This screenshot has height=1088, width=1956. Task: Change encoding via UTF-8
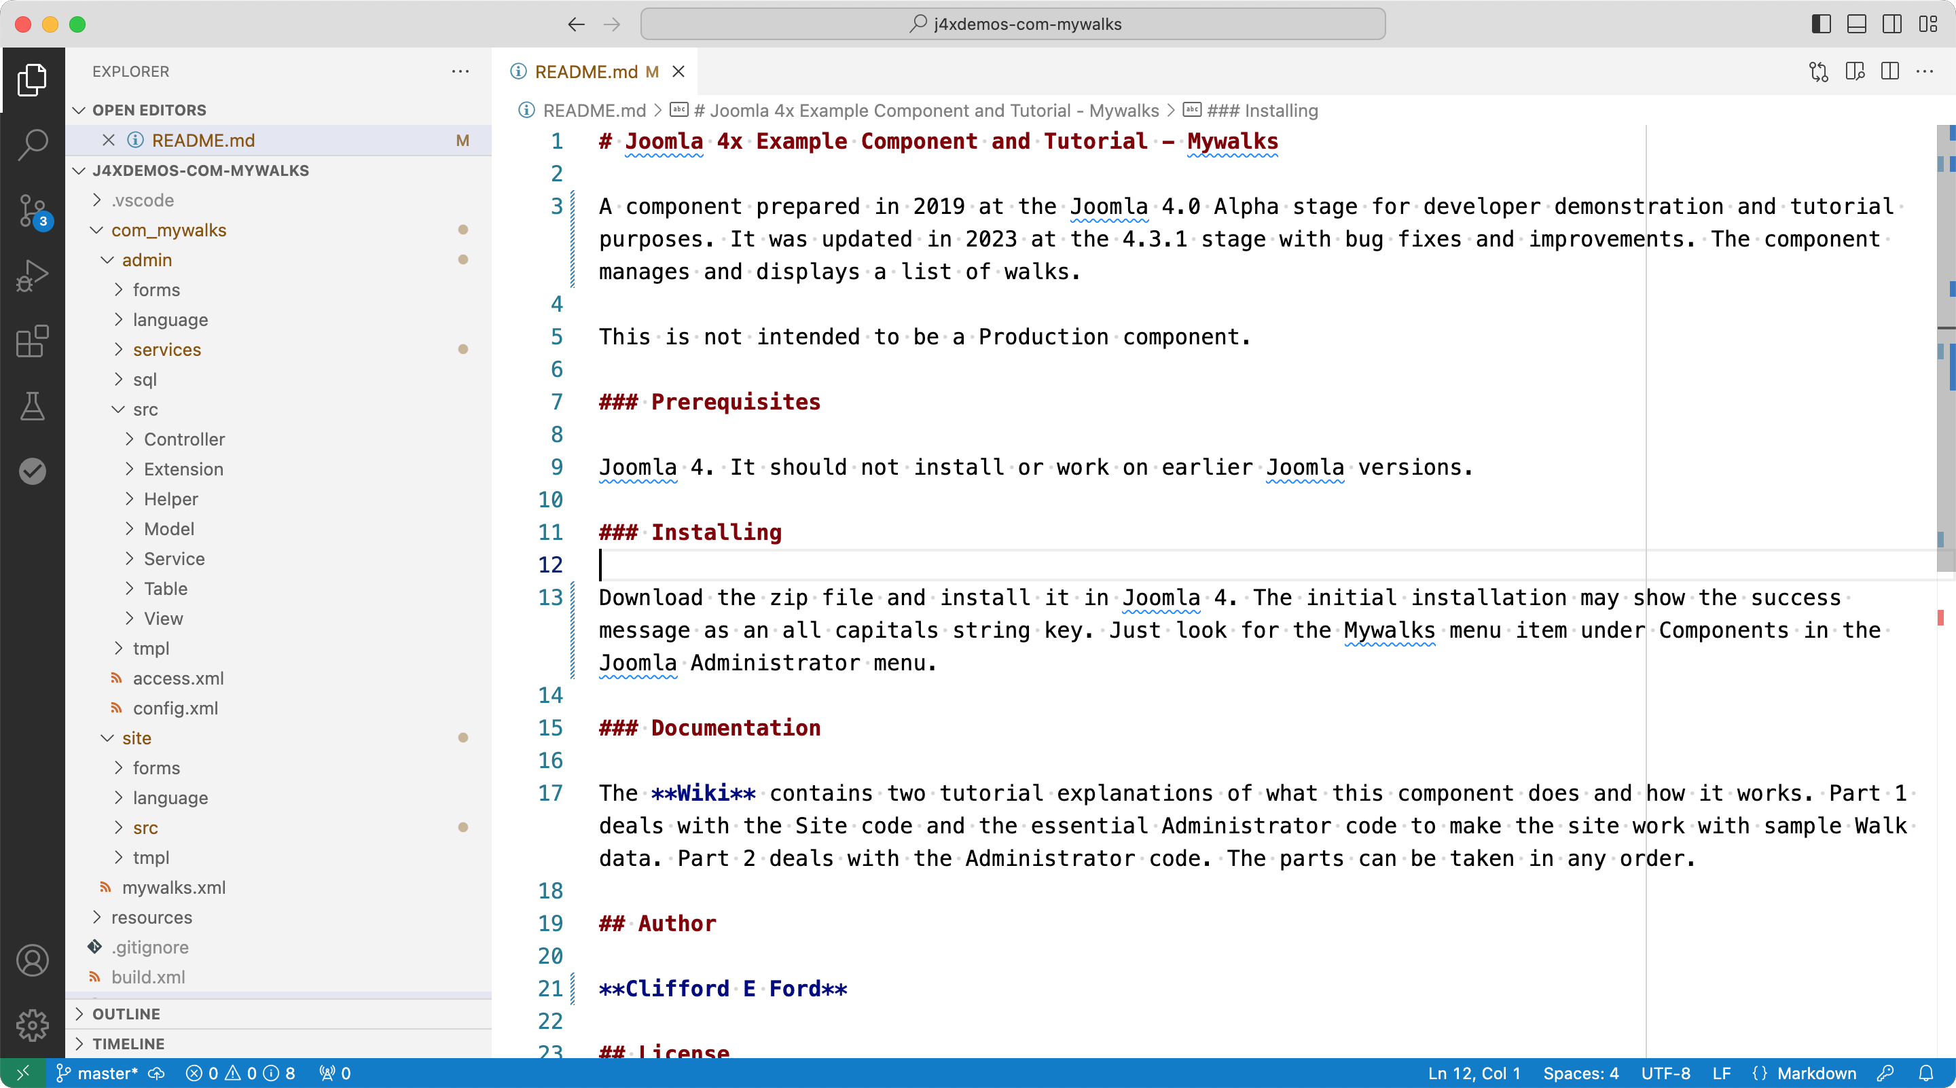1666,1073
